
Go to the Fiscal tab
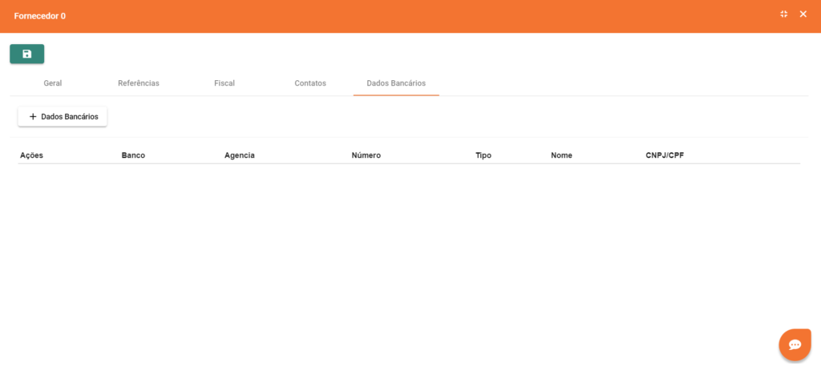[x=224, y=83]
